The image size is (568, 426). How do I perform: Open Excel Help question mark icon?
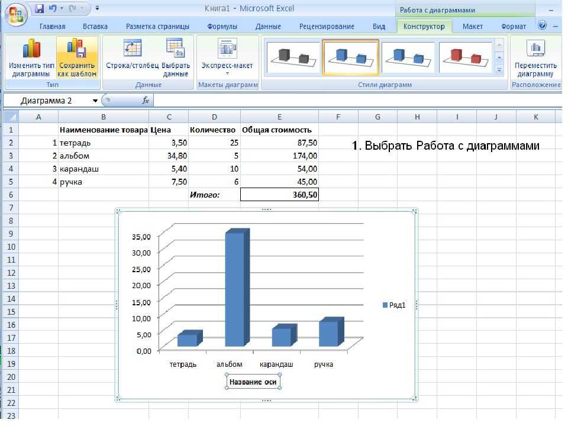click(543, 25)
